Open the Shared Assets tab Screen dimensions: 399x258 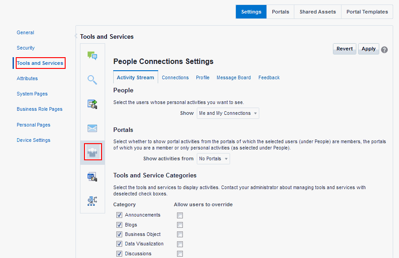318,12
